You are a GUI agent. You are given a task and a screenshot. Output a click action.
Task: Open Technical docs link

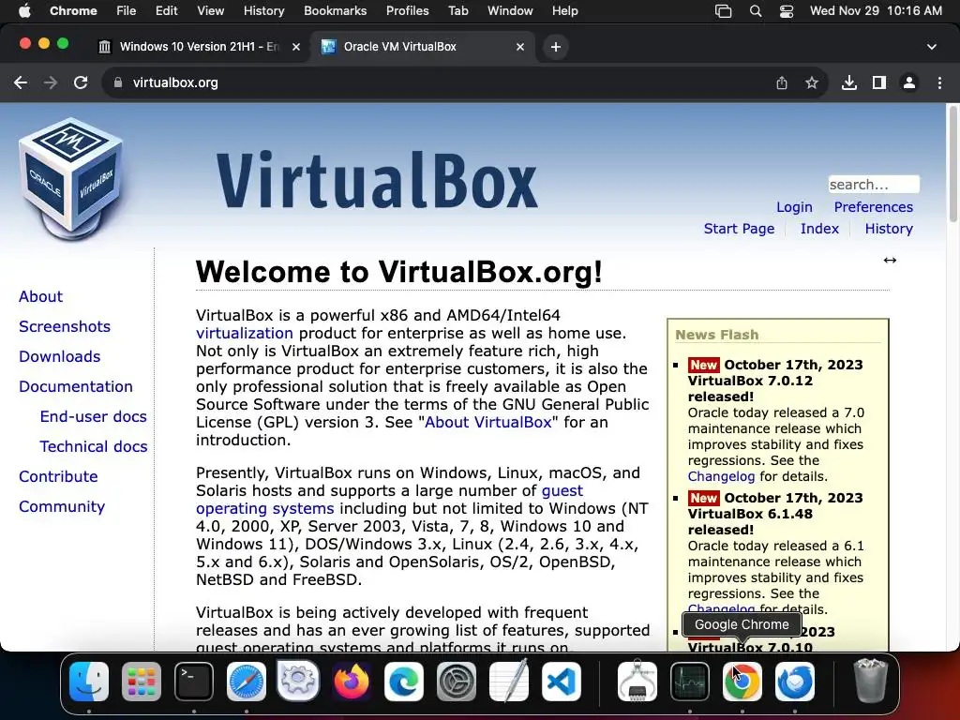coord(94,446)
